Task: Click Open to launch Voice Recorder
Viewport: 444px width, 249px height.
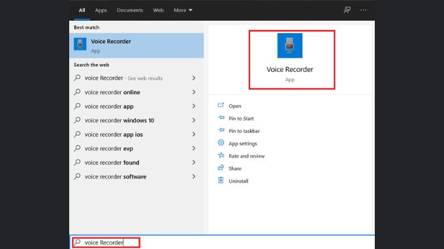Action: click(x=235, y=106)
